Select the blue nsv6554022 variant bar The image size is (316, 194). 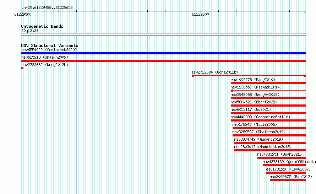click(x=163, y=53)
